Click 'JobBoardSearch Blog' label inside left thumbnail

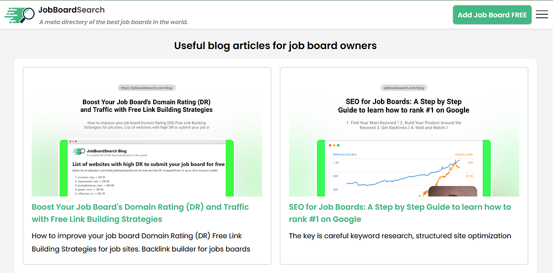tap(107, 151)
